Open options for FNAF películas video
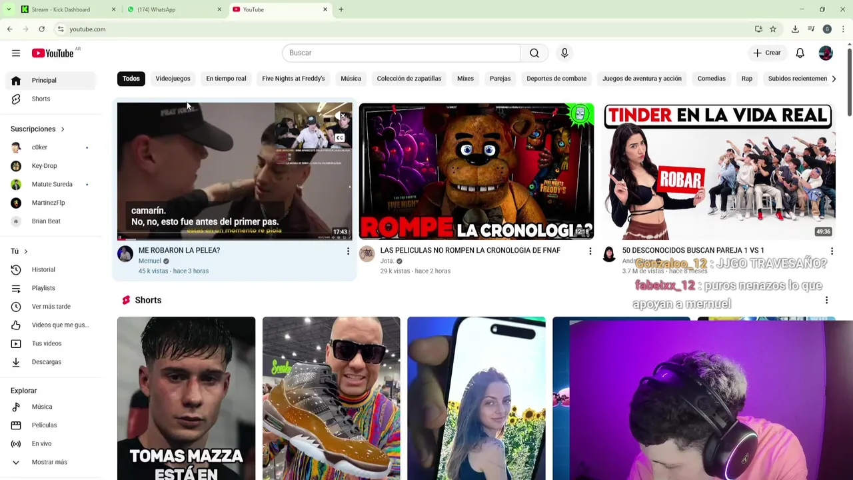The width and height of the screenshot is (853, 480). point(590,251)
